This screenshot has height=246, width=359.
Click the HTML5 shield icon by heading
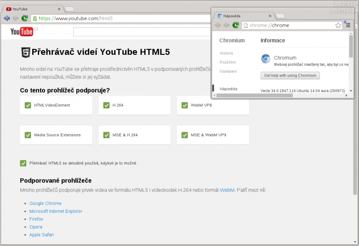tap(25, 52)
